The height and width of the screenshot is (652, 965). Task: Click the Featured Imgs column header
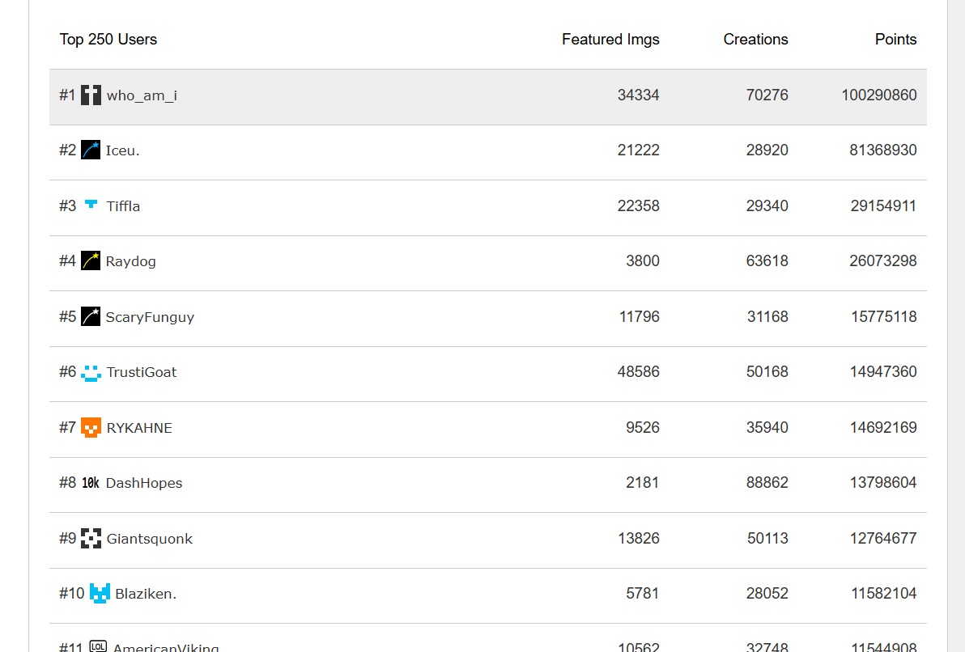coord(610,40)
